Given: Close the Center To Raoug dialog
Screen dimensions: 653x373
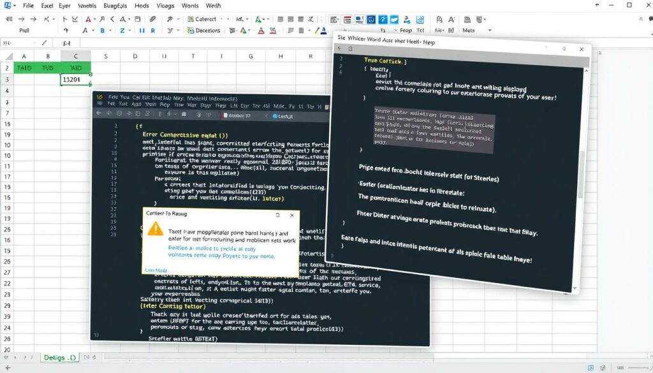Looking at the screenshot, I should pyautogui.click(x=292, y=216).
